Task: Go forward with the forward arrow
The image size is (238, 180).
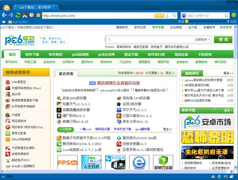Action: tap(11, 15)
